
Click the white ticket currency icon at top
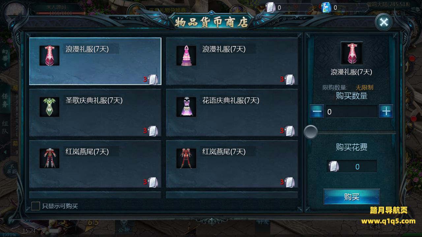click(270, 7)
